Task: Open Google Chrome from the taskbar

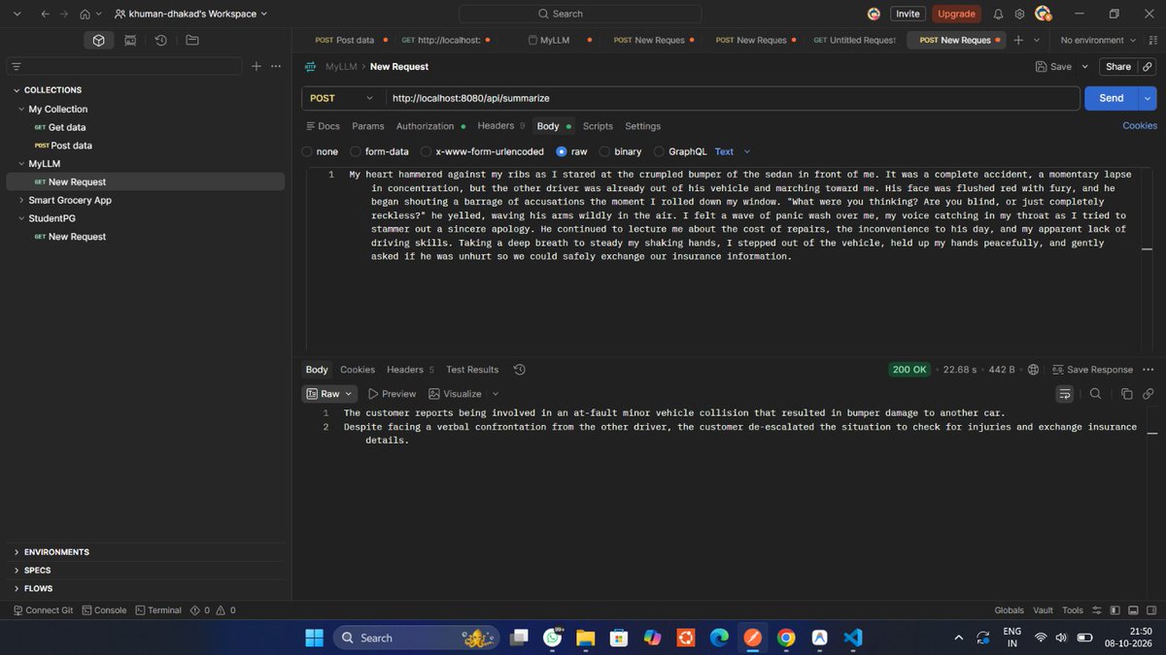Action: (x=786, y=638)
